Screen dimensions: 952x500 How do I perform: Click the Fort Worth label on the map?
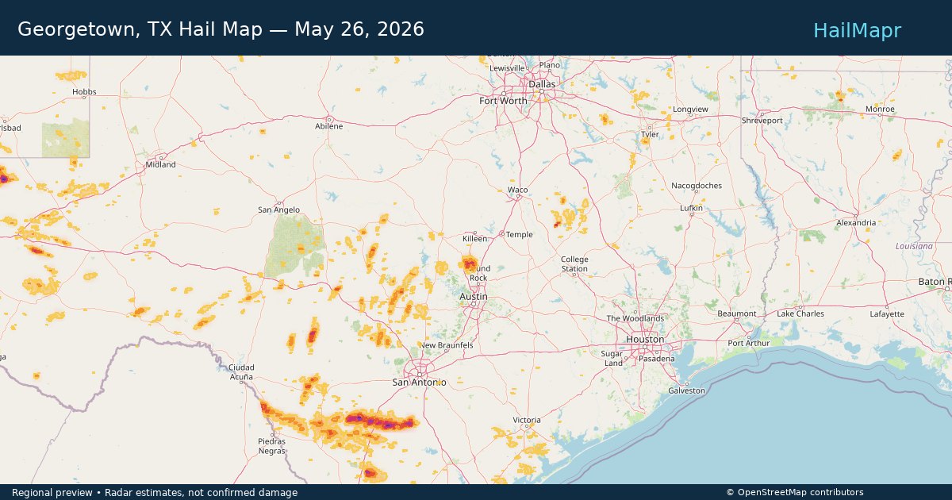tap(503, 101)
